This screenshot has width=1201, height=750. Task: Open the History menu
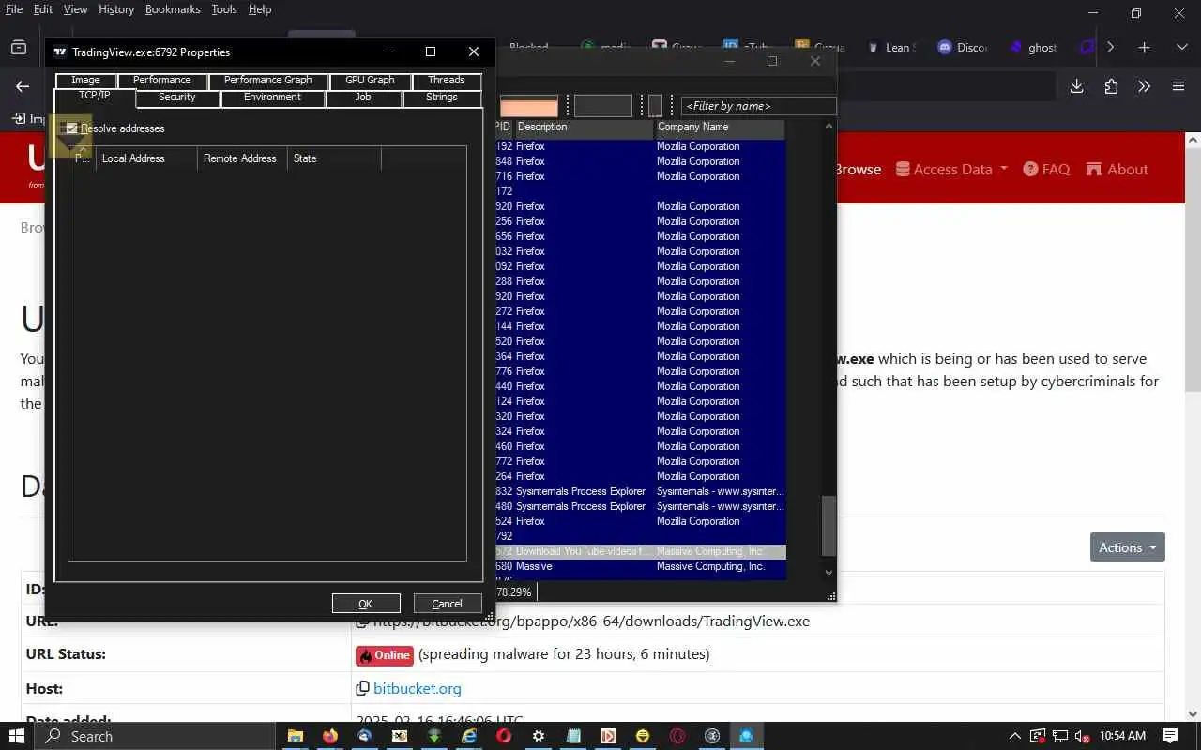click(x=116, y=9)
